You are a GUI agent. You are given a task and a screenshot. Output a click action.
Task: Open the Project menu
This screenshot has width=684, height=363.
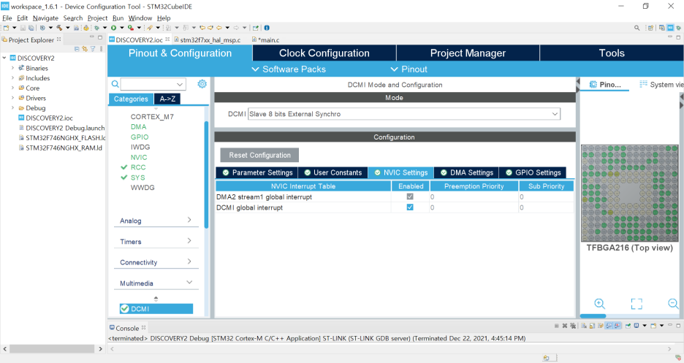pos(97,18)
